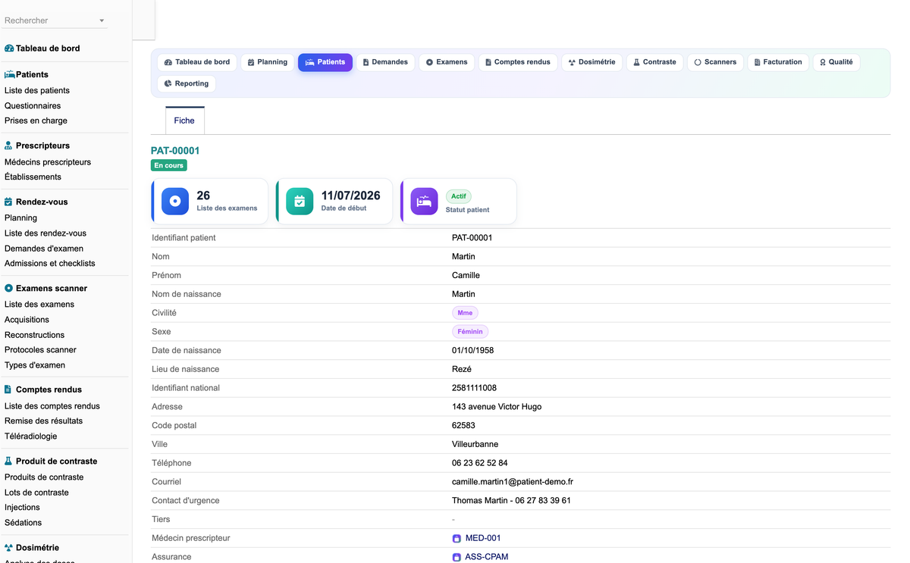Click the Dosimétrie radiation icon in sidebar
The width and height of the screenshot is (910, 563).
tap(9, 548)
